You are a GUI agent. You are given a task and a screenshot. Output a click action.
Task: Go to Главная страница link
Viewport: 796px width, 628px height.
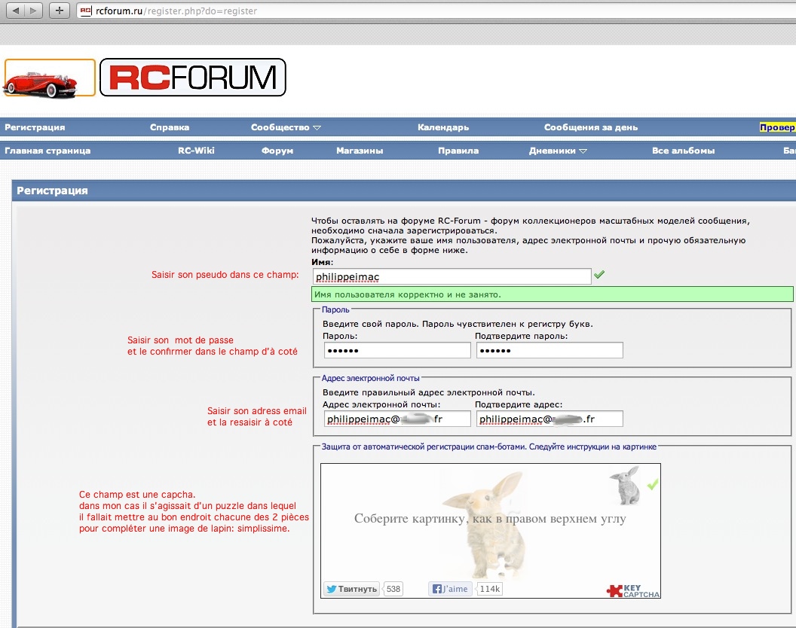pyautogui.click(x=47, y=151)
